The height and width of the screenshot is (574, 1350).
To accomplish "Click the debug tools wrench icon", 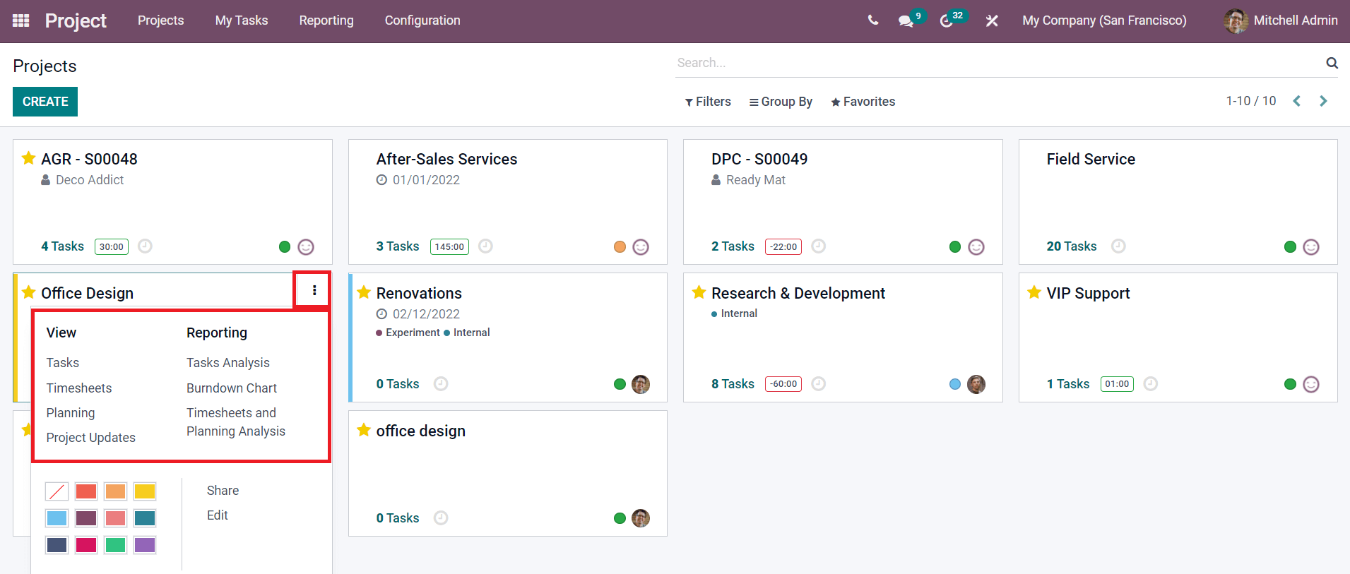I will [x=992, y=21].
